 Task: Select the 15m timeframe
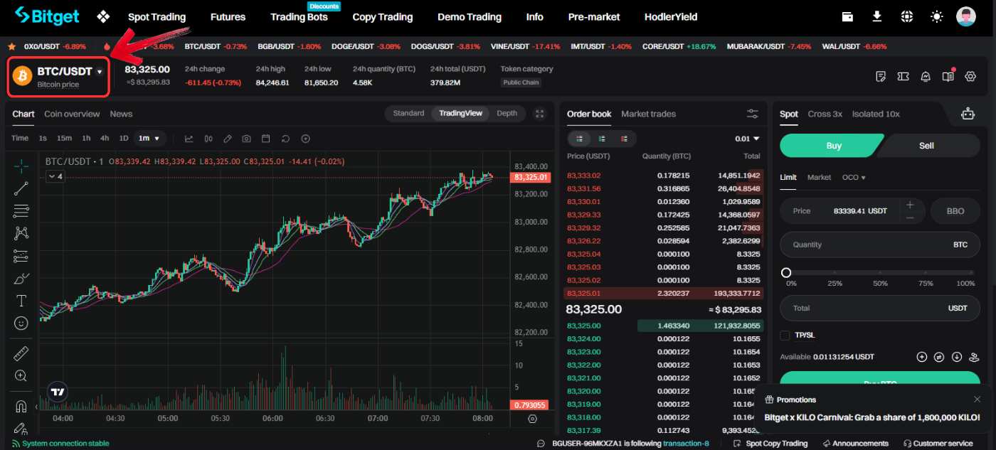[x=64, y=139]
